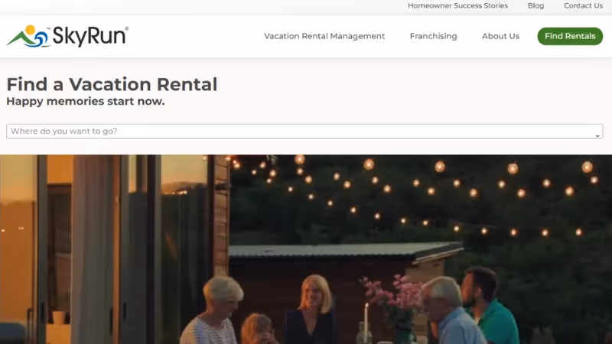This screenshot has height=344, width=612.
Task: Select Franchising in the navigation
Action: pos(433,36)
